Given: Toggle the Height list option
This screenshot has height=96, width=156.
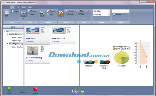Looking at the screenshot, I should pyautogui.click(x=15, y=11).
